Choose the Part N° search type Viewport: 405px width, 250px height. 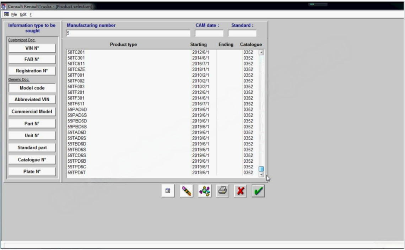point(32,124)
